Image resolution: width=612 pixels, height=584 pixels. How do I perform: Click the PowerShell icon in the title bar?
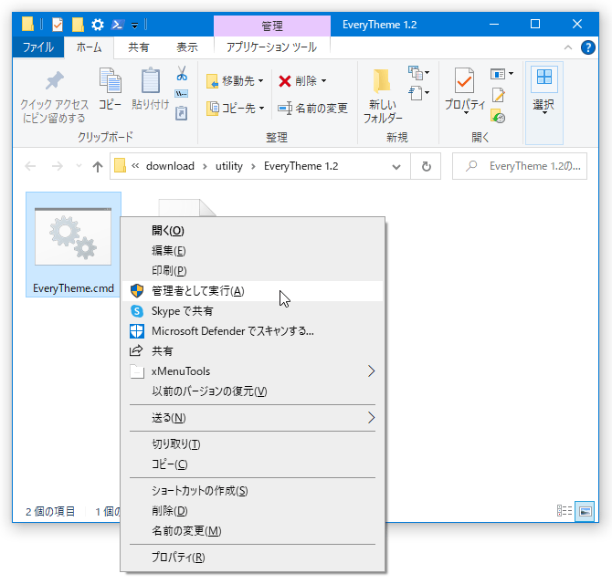coord(118,25)
